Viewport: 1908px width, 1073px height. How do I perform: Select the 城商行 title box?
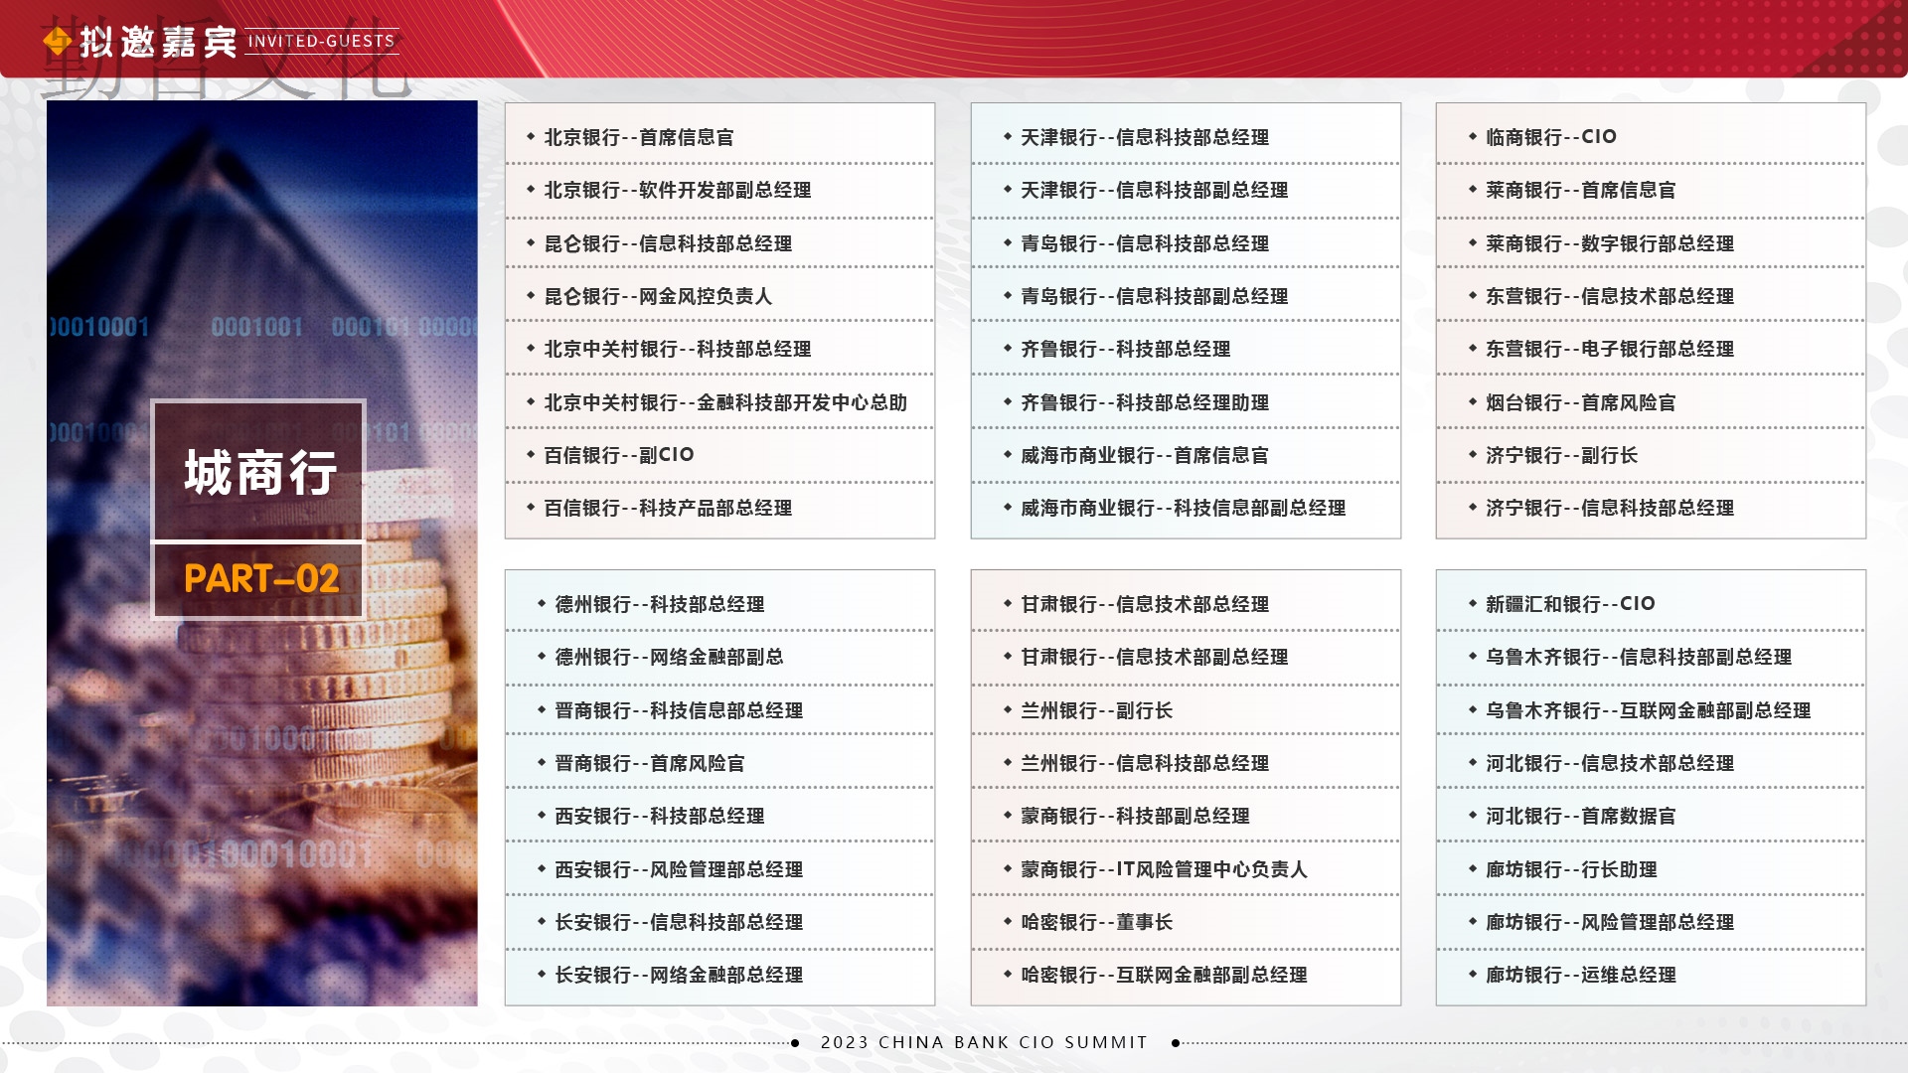click(x=258, y=471)
